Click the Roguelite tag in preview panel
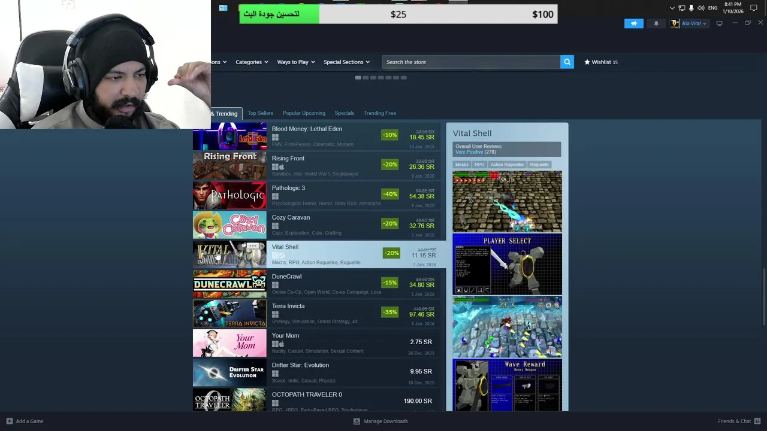This screenshot has width=767, height=431. click(539, 165)
